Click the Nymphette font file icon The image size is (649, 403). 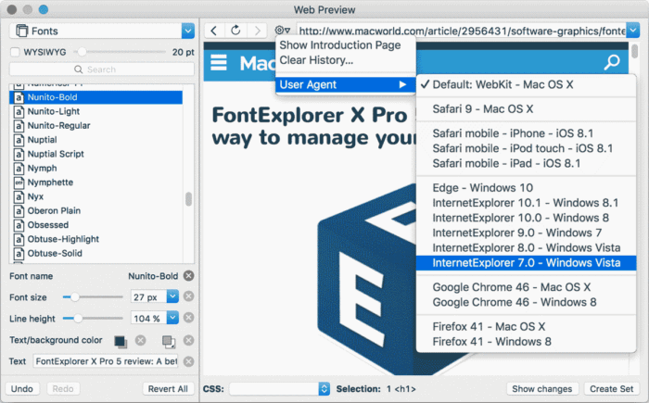(x=19, y=183)
